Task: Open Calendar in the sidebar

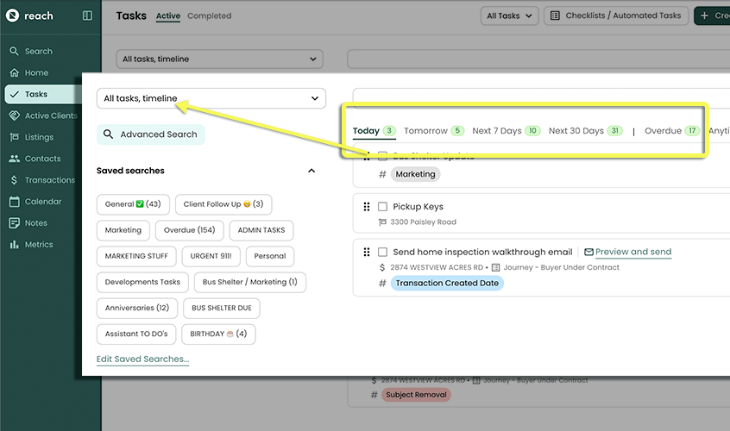Action: [x=42, y=202]
